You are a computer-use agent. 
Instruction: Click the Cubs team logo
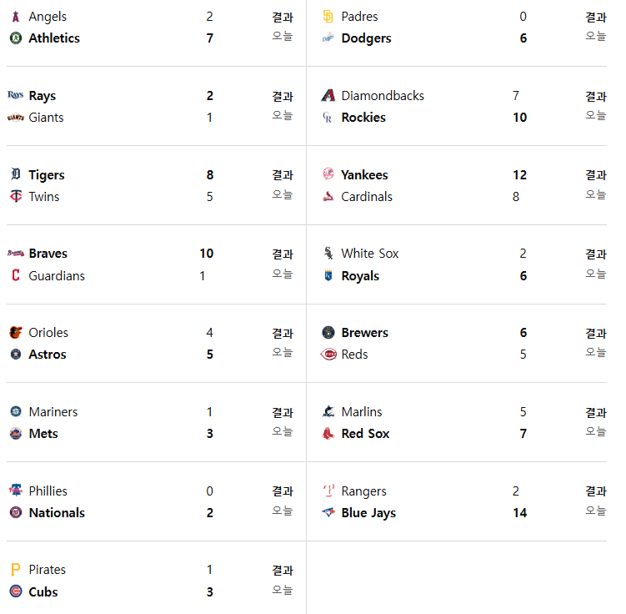coord(16,591)
